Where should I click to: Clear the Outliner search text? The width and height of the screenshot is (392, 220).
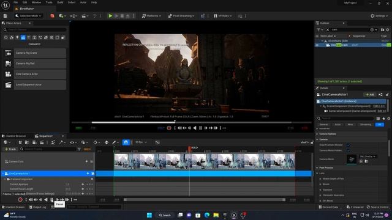328,30
